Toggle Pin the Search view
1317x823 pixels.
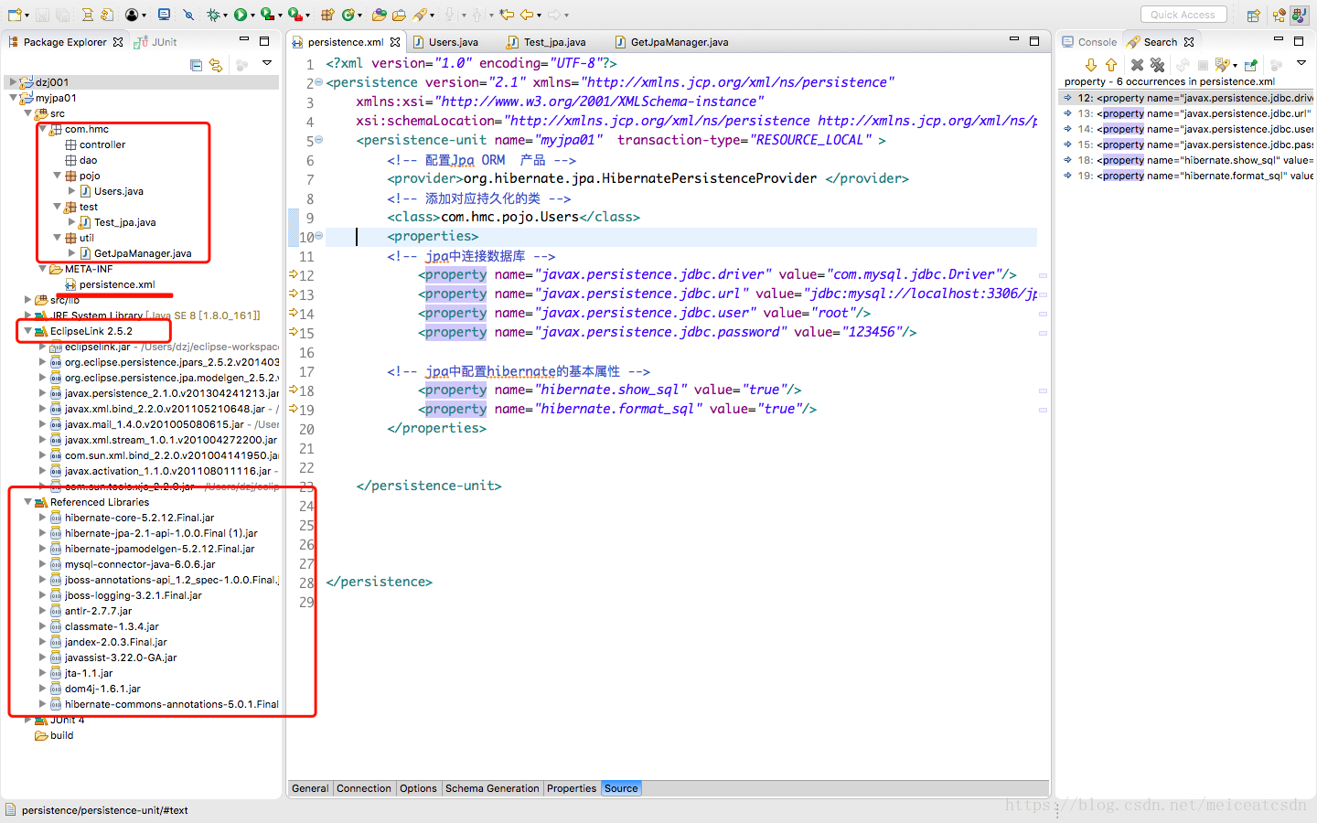(x=1250, y=65)
